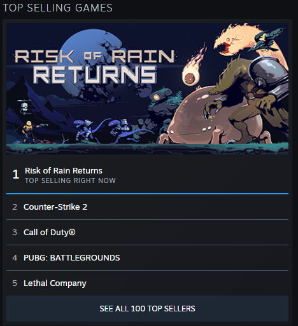Click the rank number 1 badge
298x326 pixels.
click(16, 174)
